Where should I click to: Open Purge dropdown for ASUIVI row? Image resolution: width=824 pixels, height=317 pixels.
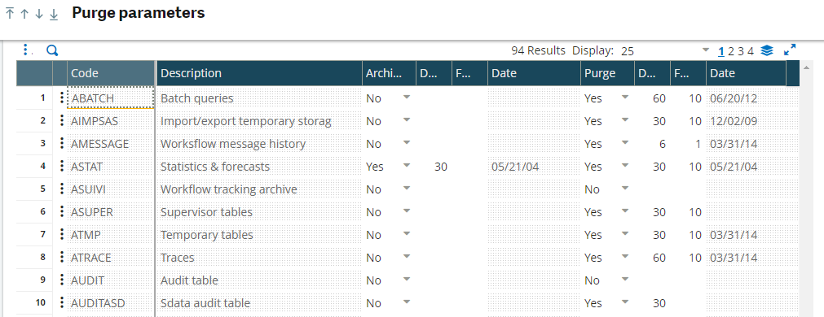(625, 189)
